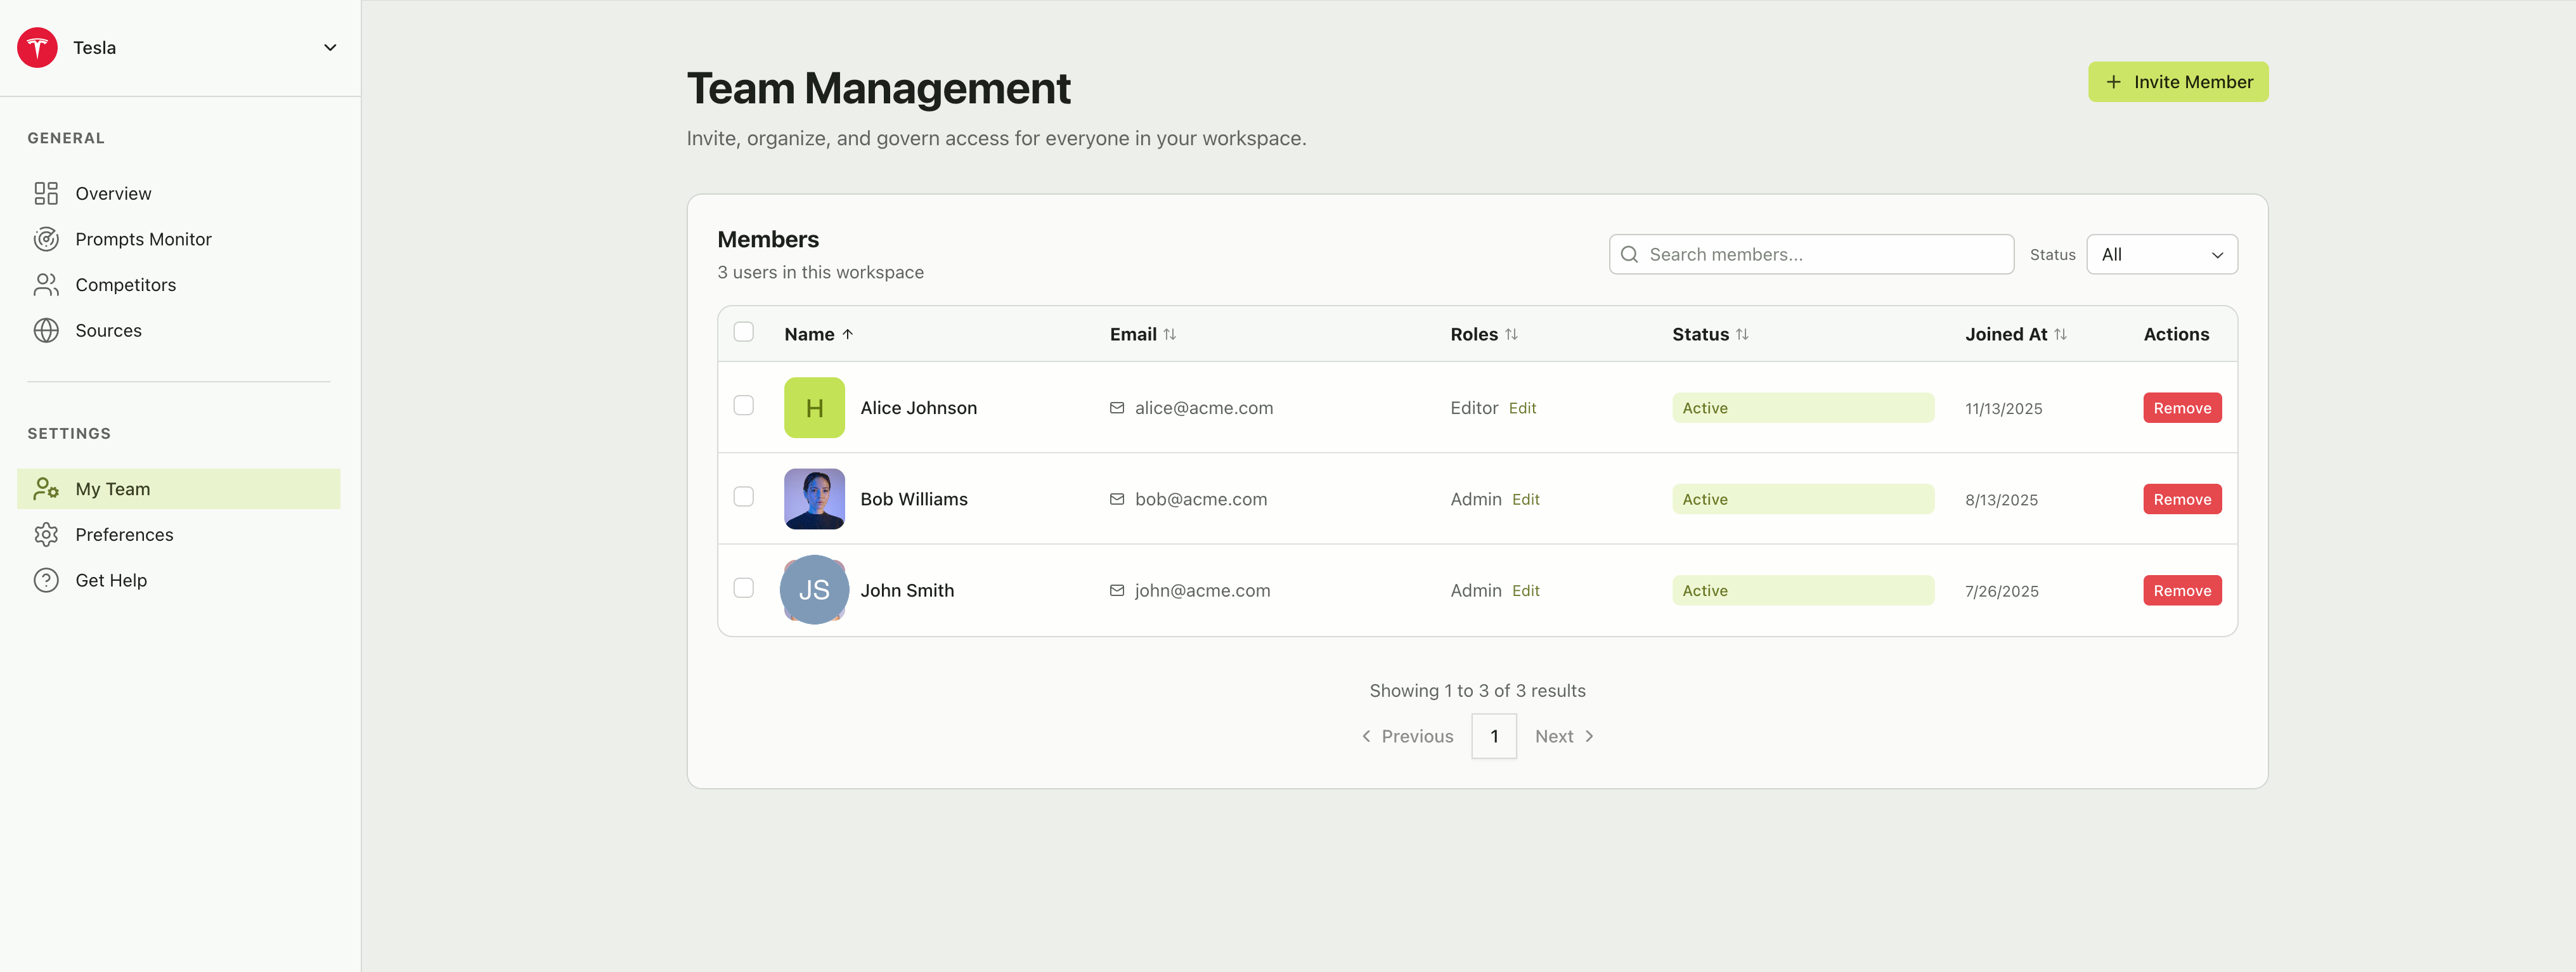Open Preferences using the gear icon
Screen dimensions: 2576x972
[47, 534]
